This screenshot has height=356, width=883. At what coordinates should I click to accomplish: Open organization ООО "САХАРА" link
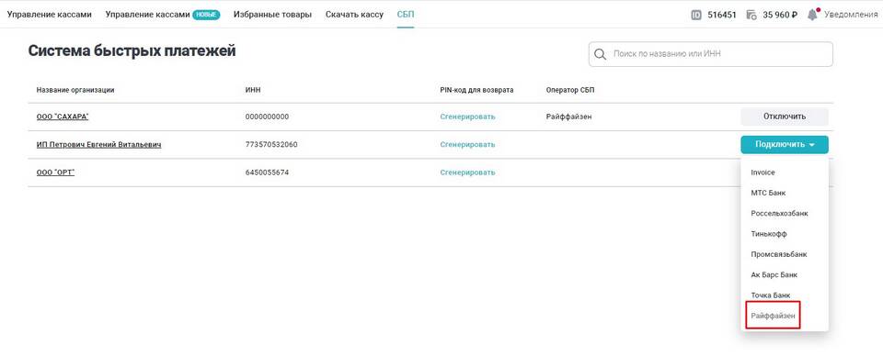pyautogui.click(x=63, y=117)
